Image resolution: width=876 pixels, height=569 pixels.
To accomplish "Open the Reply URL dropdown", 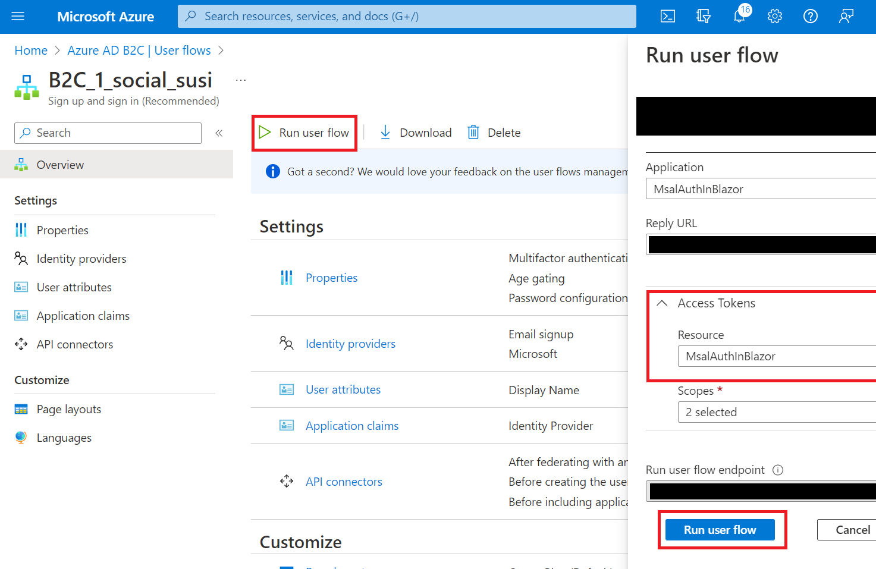I will 761,244.
